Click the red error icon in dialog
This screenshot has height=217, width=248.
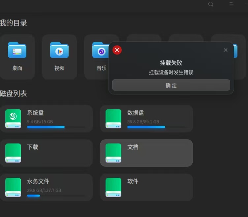[x=117, y=50]
